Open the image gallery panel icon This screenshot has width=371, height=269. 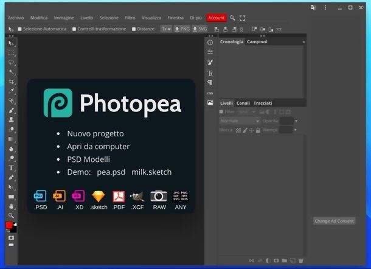pyautogui.click(x=210, y=102)
